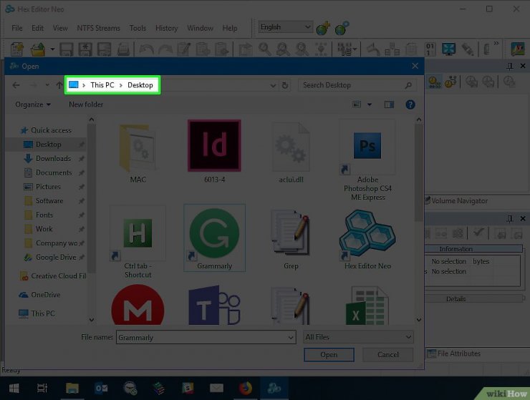530x400 pixels.
Task: Open Windows Start menu
Action: pyautogui.click(x=14, y=389)
